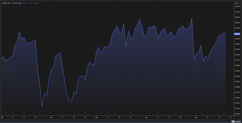Click the -0.10 change value in legend
The height and width of the screenshot is (123, 242).
[30, 3]
